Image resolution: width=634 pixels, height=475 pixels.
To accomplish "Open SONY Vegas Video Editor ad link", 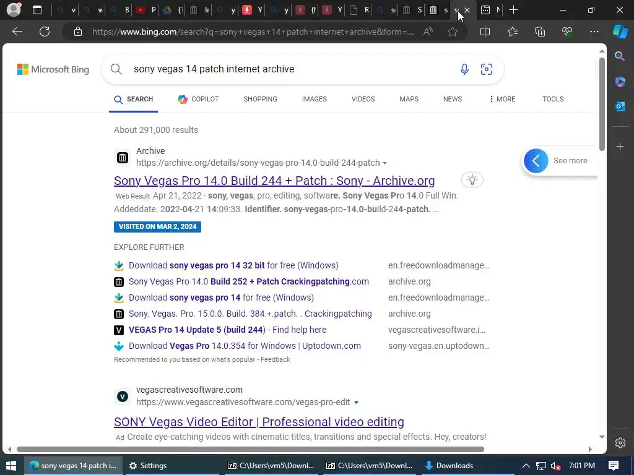I will pos(259,422).
